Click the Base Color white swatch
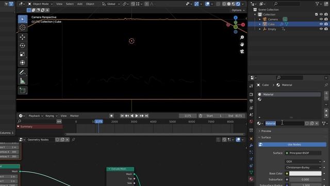The width and height of the screenshot is (330, 186). coord(305,174)
